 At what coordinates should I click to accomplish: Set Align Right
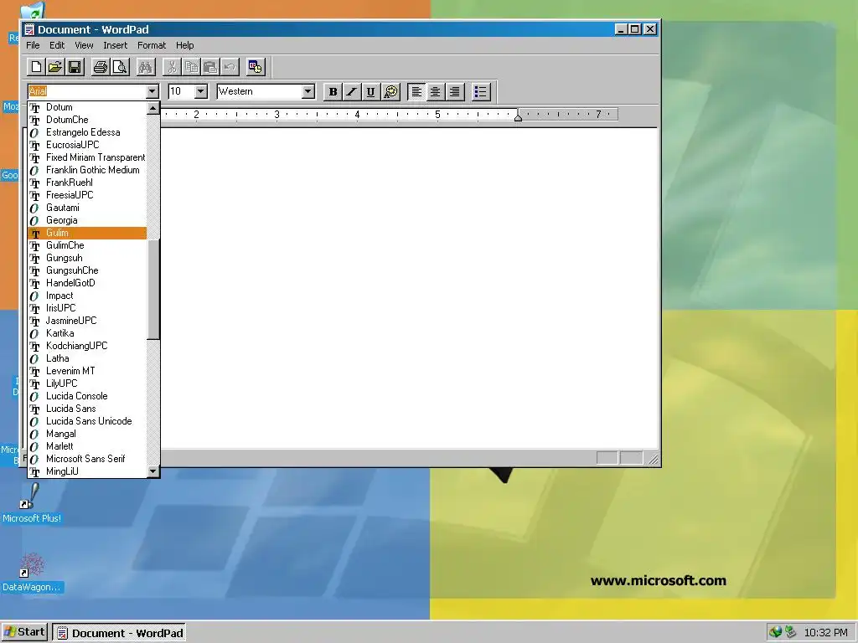[x=455, y=91]
